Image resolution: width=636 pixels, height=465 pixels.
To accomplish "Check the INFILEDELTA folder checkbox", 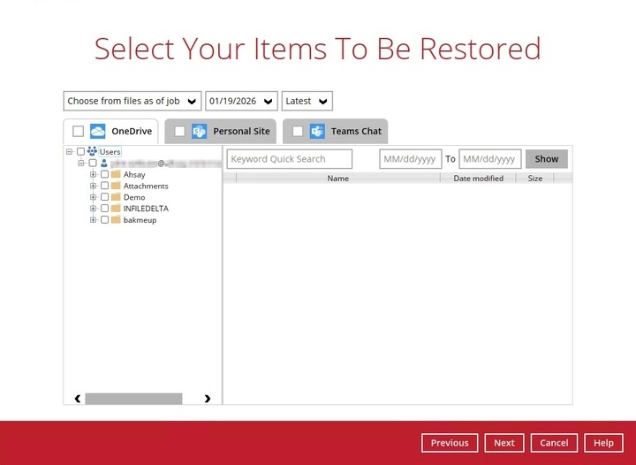I will (104, 208).
